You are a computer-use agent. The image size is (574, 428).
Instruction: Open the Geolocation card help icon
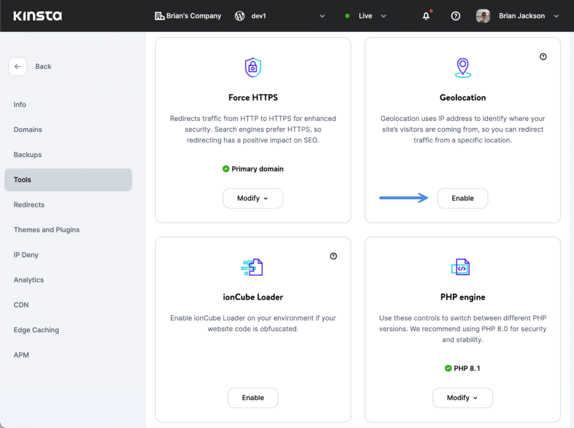(x=543, y=57)
